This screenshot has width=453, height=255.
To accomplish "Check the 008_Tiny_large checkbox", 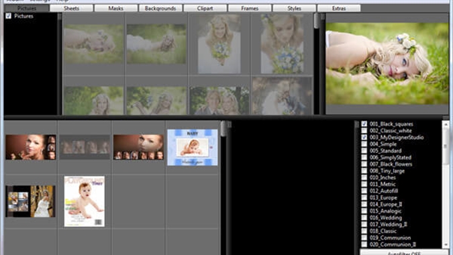I will 364,170.
